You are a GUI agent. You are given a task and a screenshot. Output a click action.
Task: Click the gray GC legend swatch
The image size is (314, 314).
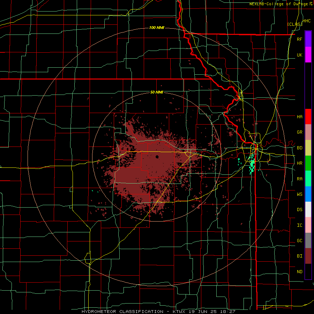pyautogui.click(x=308, y=240)
